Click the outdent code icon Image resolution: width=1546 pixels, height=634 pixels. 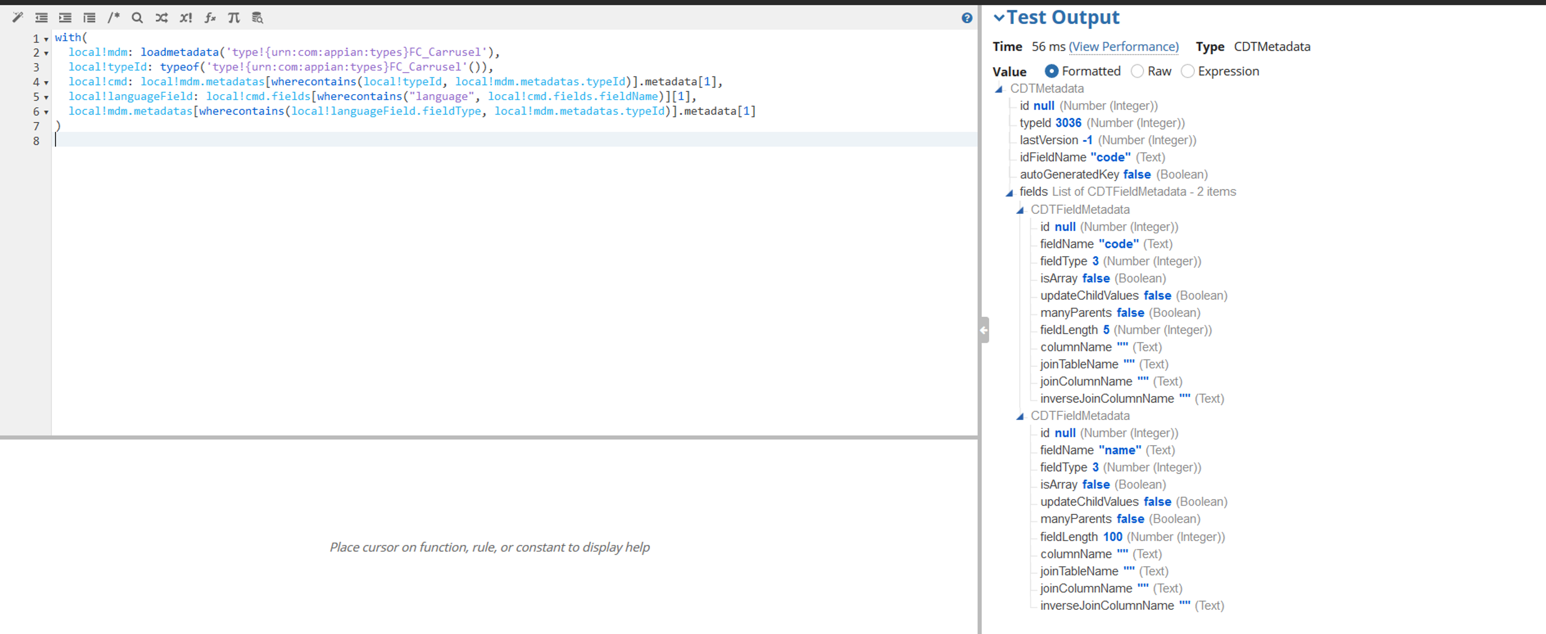[41, 17]
